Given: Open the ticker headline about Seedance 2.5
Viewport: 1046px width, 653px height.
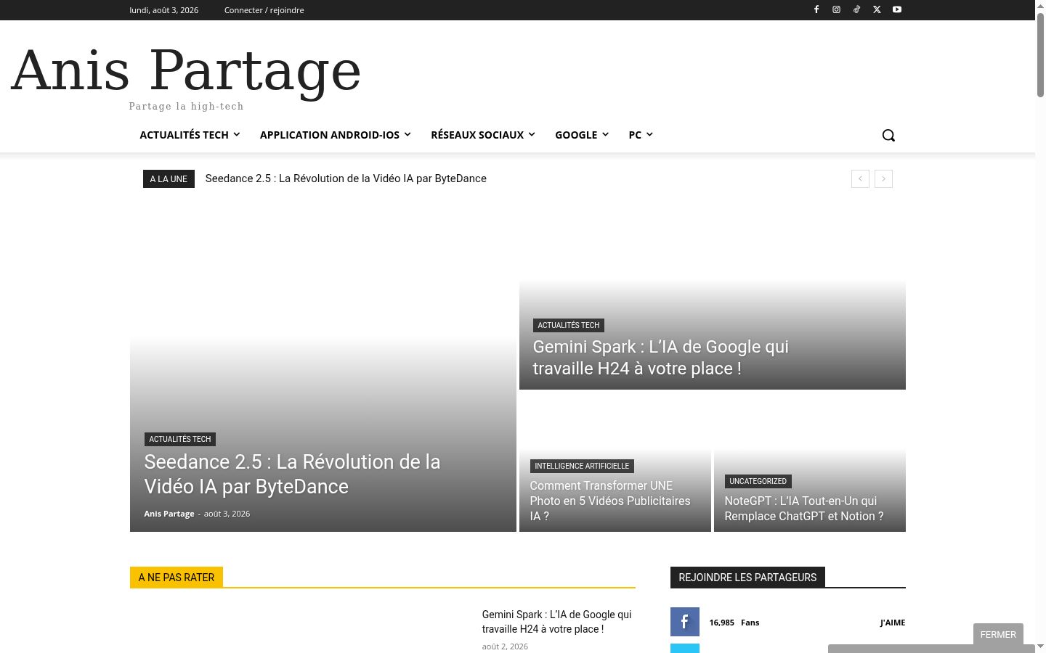Looking at the screenshot, I should [x=346, y=178].
